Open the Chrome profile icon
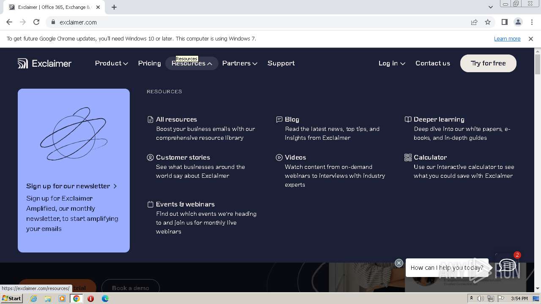 [x=518, y=22]
